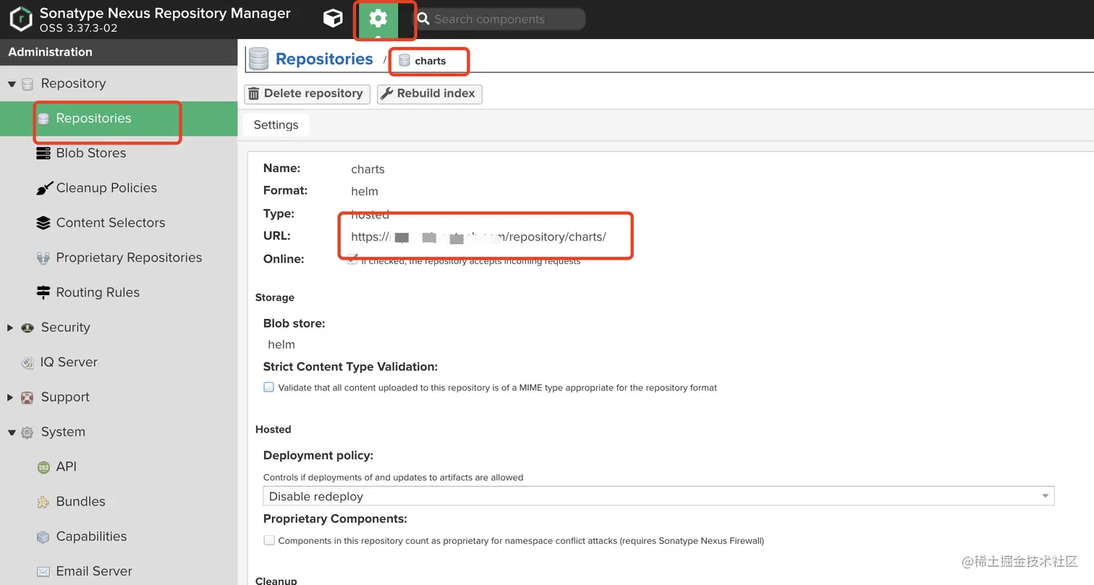Click the Repository database icon in tree
The width and height of the screenshot is (1094, 585).
(x=27, y=84)
